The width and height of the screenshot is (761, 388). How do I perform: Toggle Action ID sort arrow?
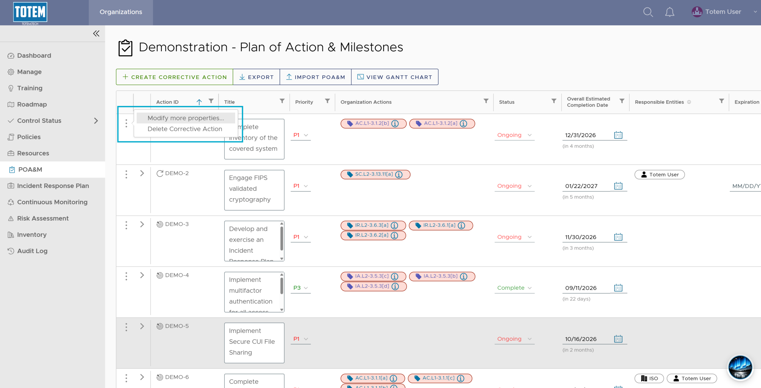tap(199, 102)
